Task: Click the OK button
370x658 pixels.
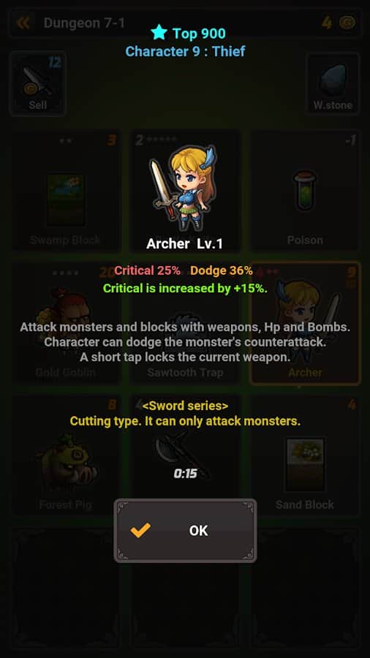Action: point(185,531)
